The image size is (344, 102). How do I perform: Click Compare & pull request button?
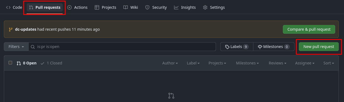[x=309, y=29]
